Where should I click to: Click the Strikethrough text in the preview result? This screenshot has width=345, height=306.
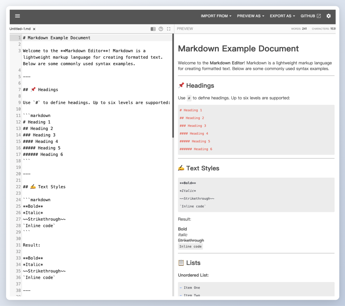[x=191, y=240]
